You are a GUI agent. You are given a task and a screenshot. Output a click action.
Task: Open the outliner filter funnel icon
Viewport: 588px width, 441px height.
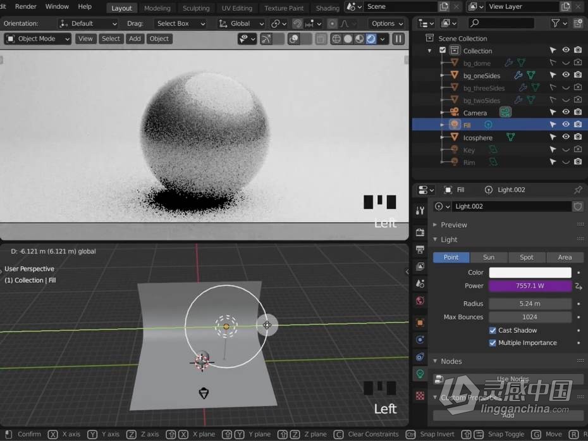click(555, 23)
